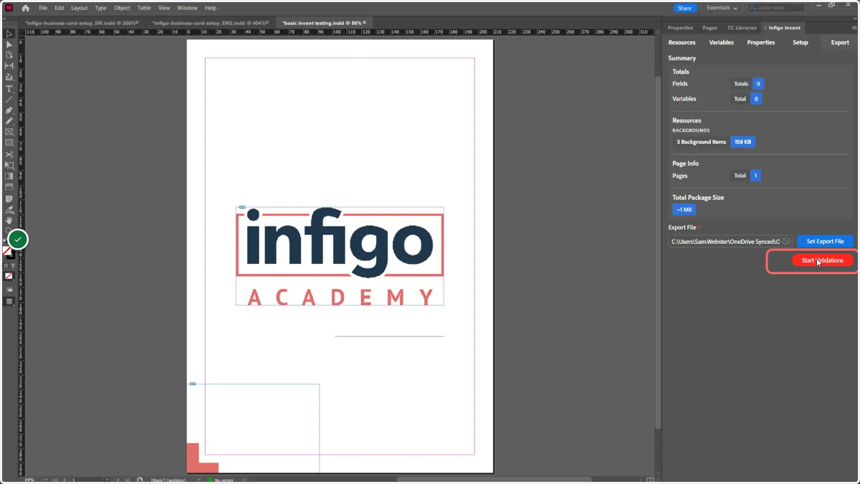Select the Eyedropper tool
Image resolution: width=860 pixels, height=484 pixels.
pos(9,210)
